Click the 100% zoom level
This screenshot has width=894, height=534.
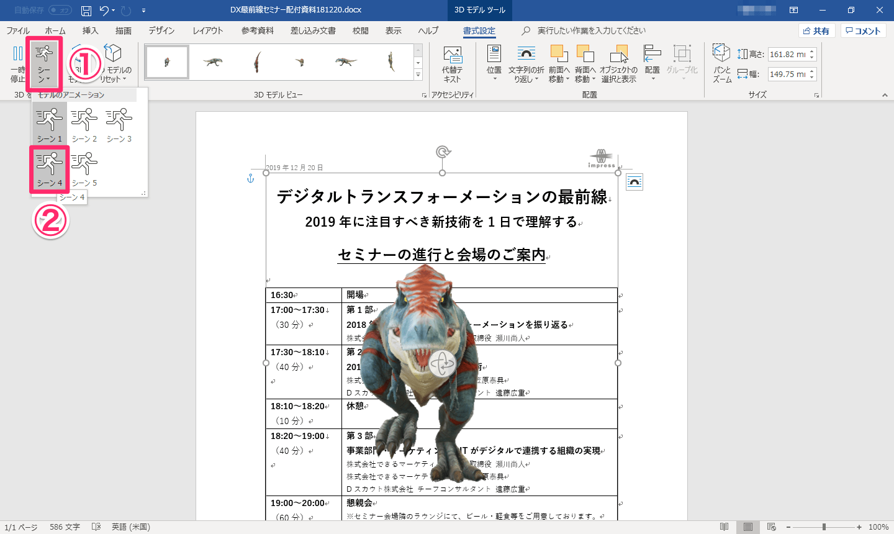point(878,527)
